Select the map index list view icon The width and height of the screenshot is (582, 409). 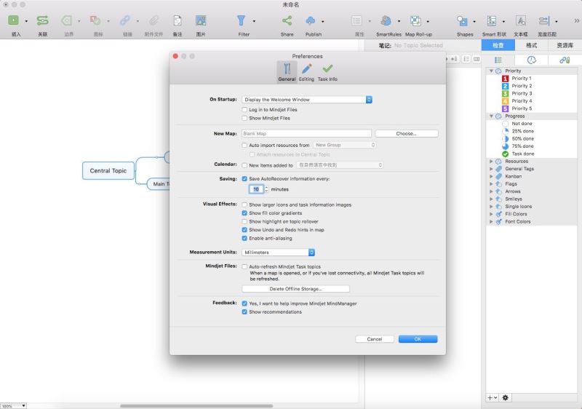(498, 60)
